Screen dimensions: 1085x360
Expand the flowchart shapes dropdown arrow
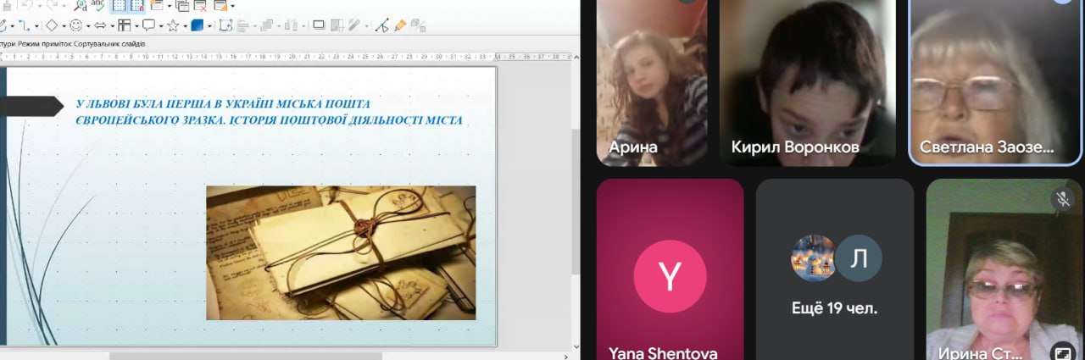click(x=136, y=26)
